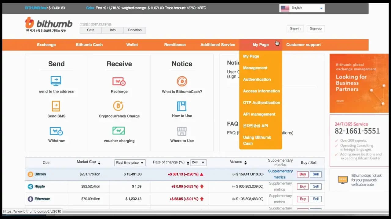Sort by Market Cap arrows
The height and width of the screenshot is (219, 391).
click(x=99, y=163)
